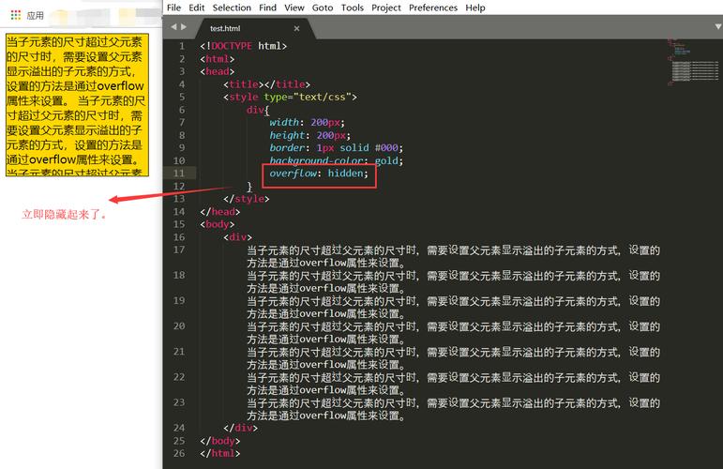723x469 pixels.
Task: Open the Project menu
Action: coord(386,8)
